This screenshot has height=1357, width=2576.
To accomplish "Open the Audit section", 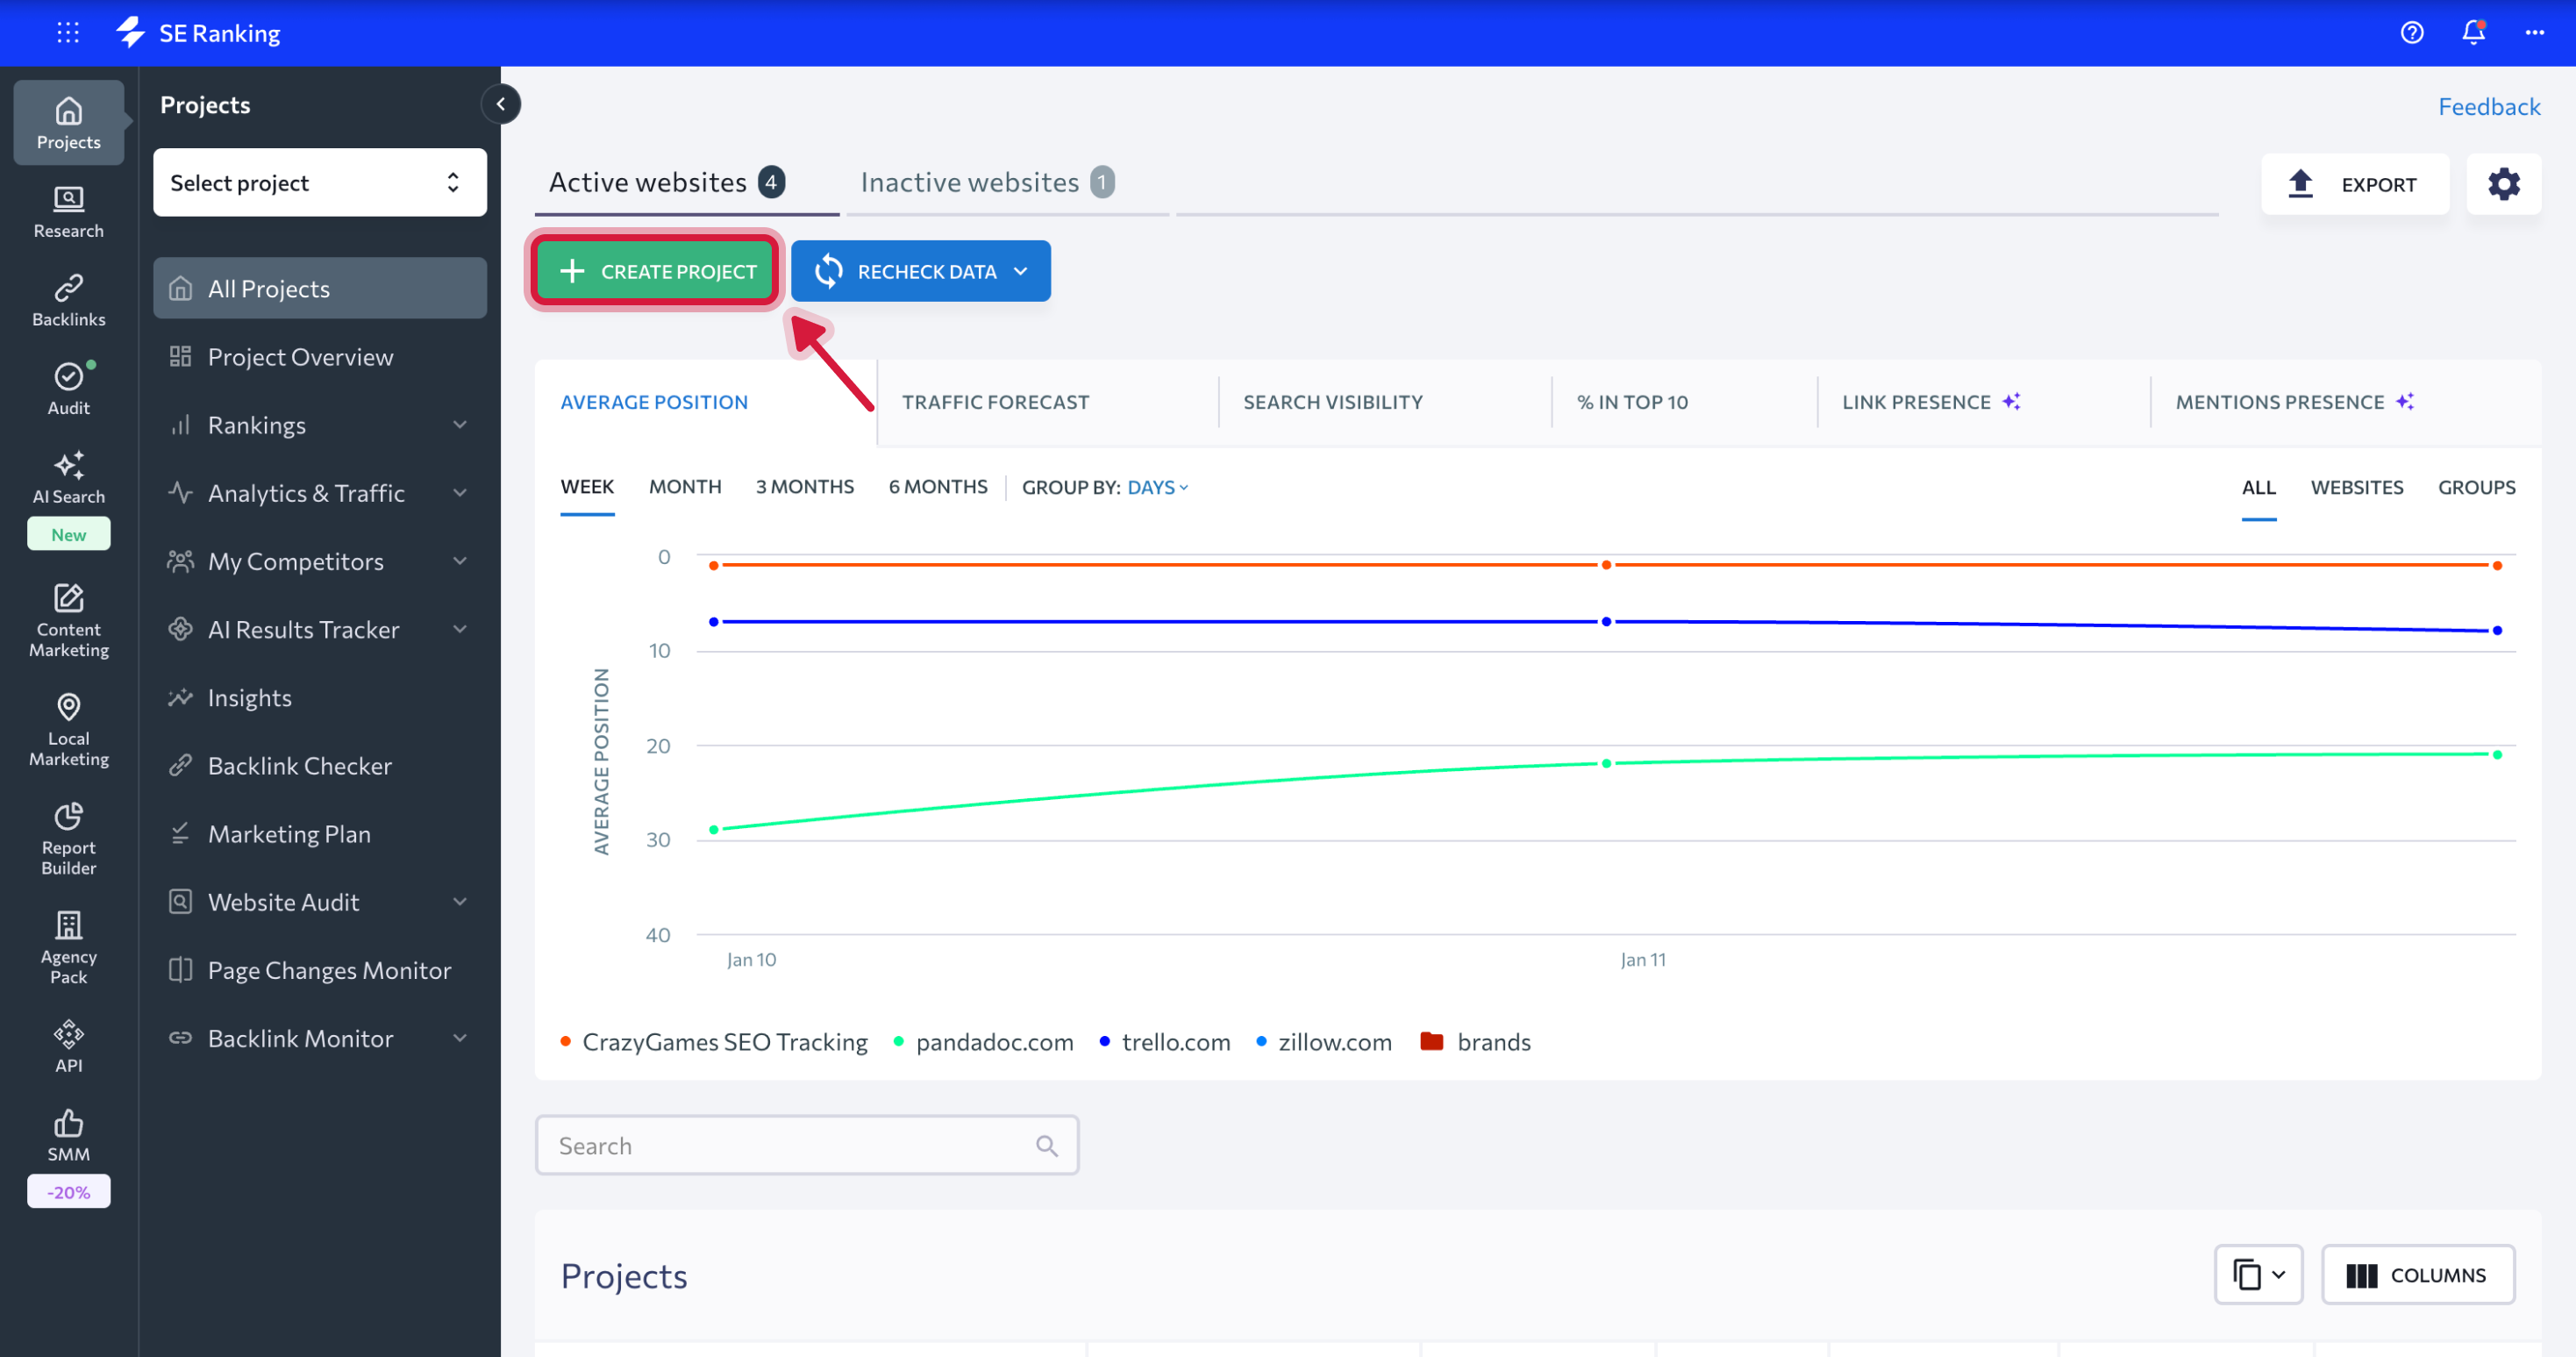I will 68,387.
